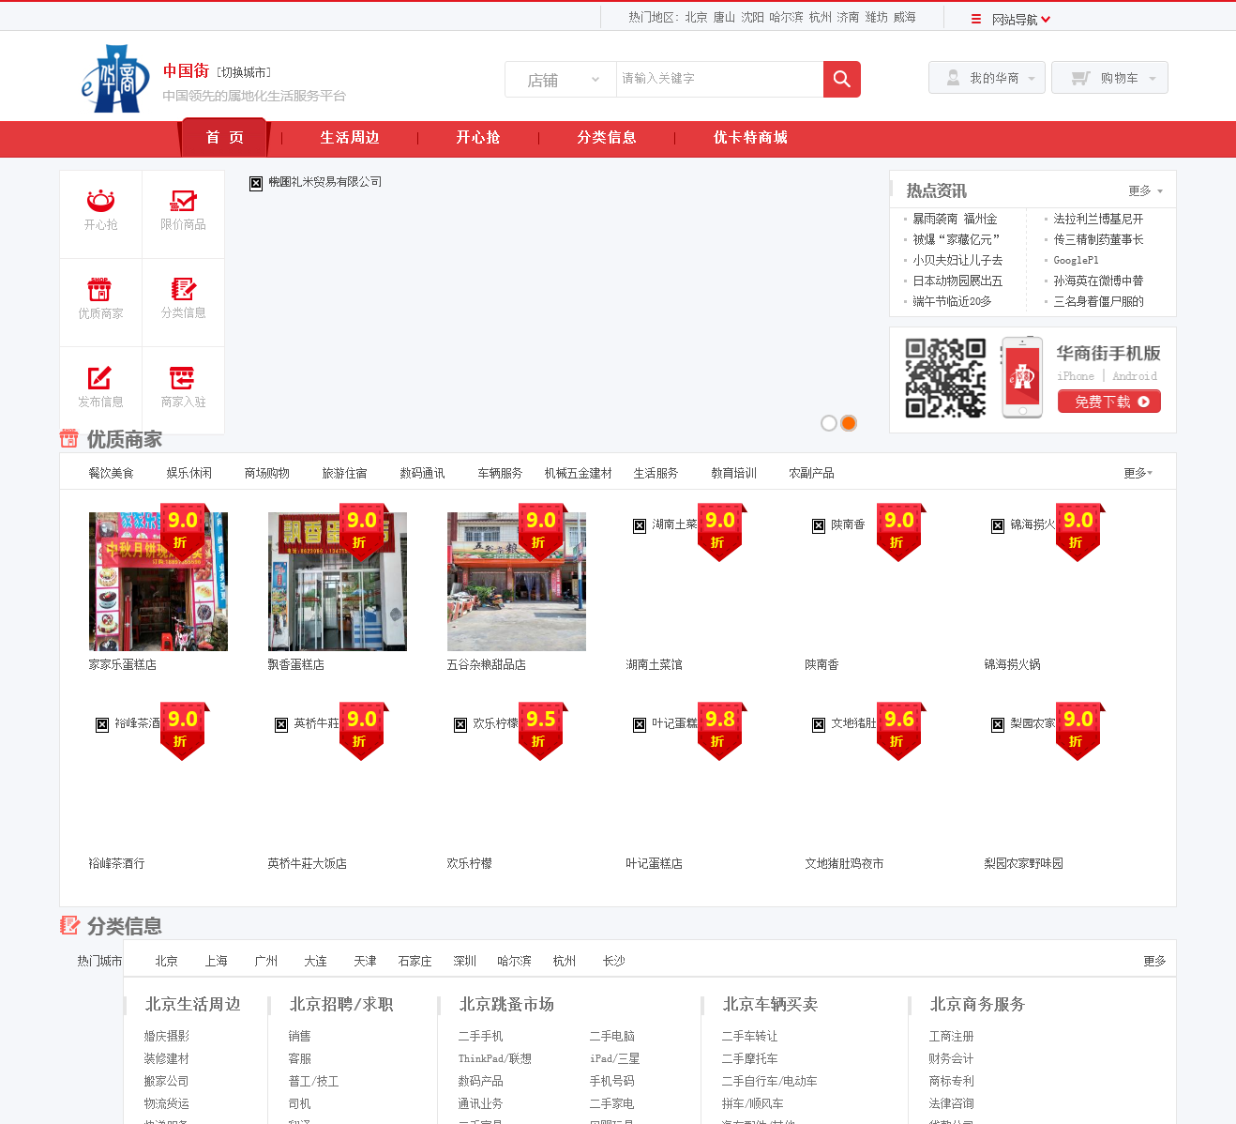
Task: Open the 店铺 search type dropdown
Action: (x=561, y=80)
